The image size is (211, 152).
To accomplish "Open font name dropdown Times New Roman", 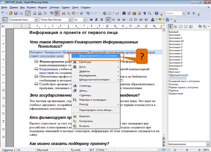I will coord(70,20).
